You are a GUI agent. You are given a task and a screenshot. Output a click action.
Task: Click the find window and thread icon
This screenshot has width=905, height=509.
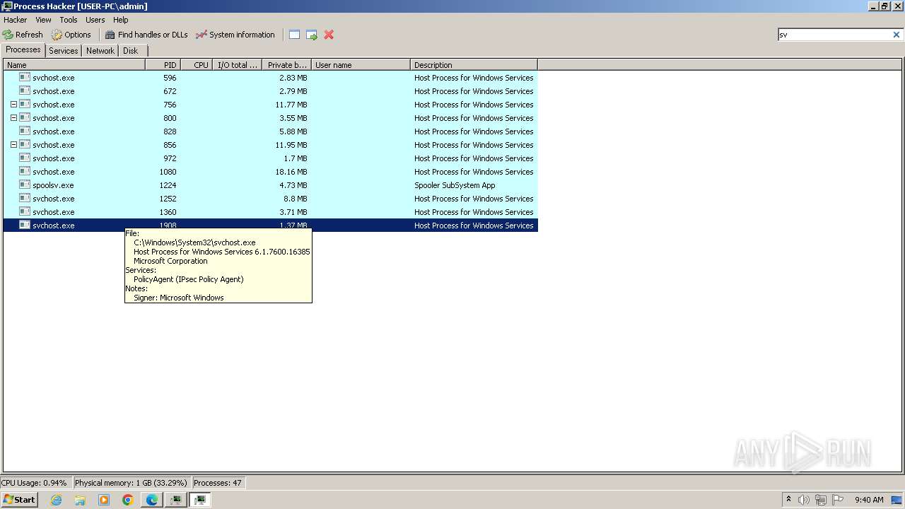point(311,35)
